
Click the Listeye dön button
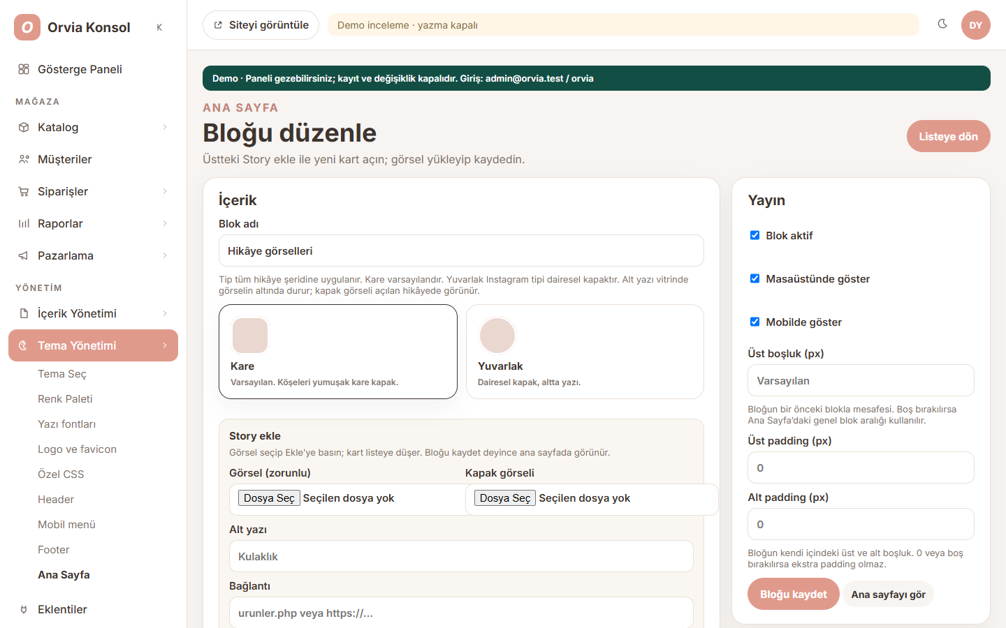tap(948, 136)
